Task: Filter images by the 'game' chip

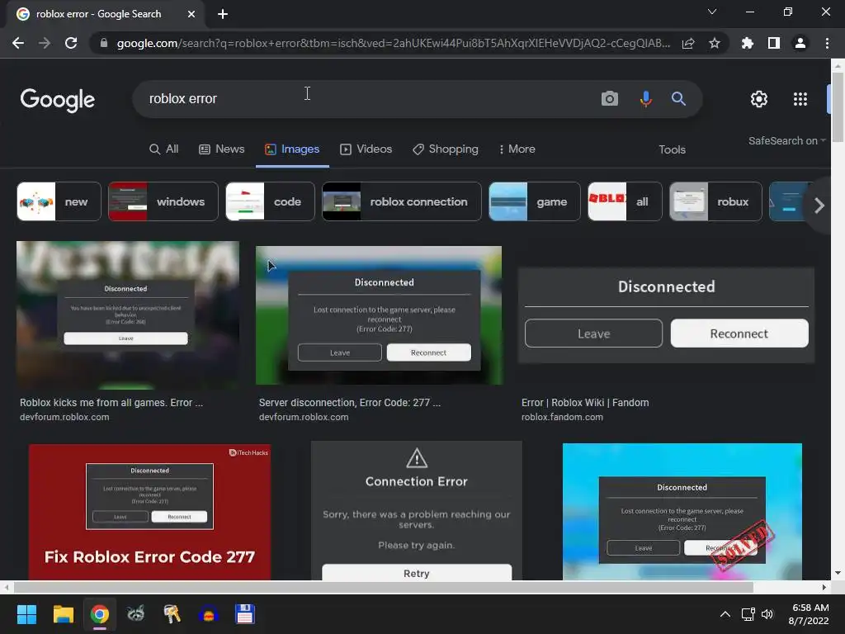Action: (535, 201)
